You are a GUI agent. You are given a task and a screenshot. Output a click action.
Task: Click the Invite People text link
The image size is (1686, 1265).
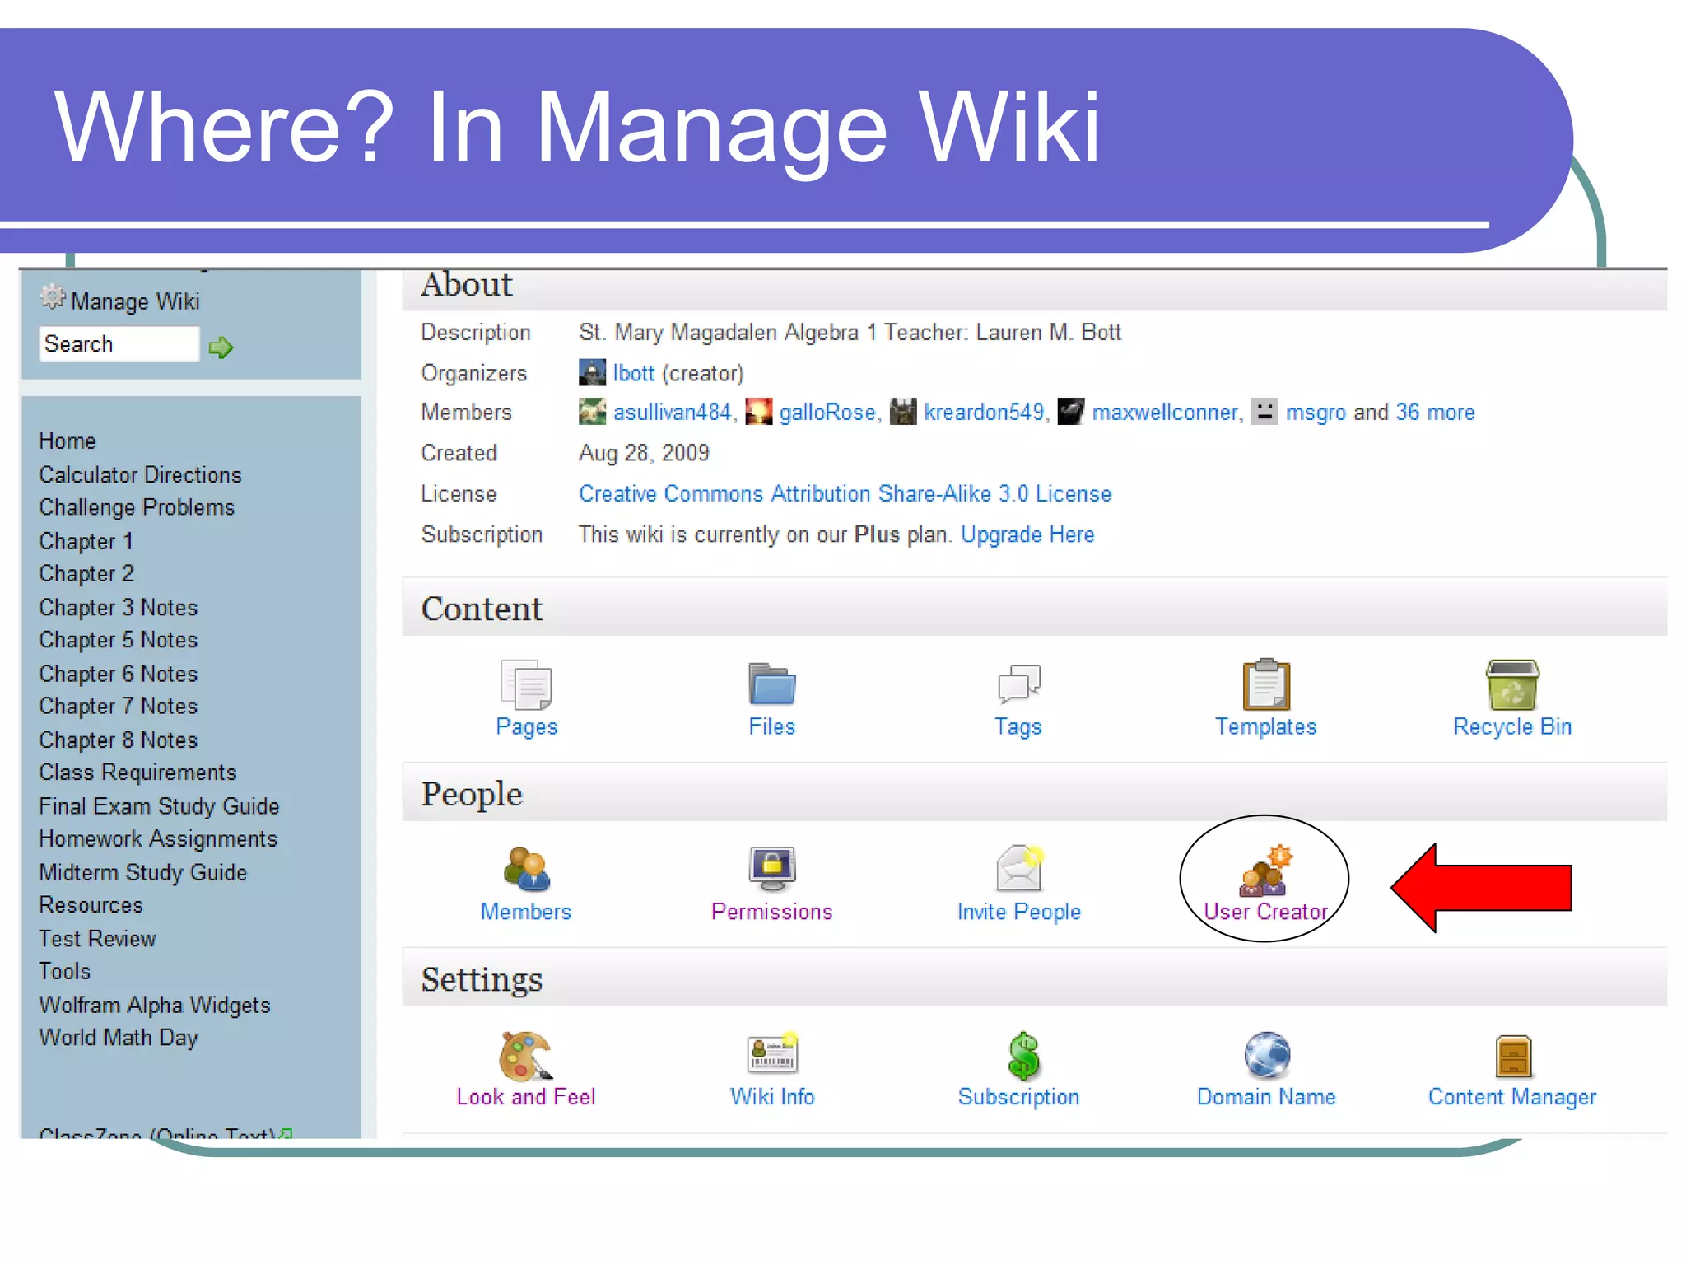pyautogui.click(x=1019, y=913)
